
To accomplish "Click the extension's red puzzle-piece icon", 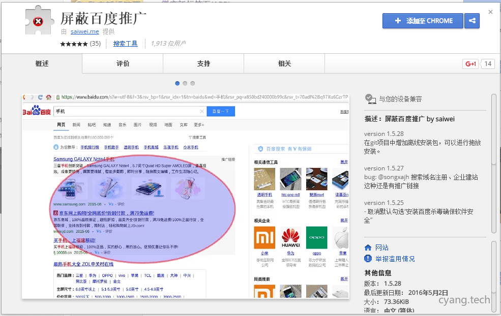I will click(x=37, y=21).
